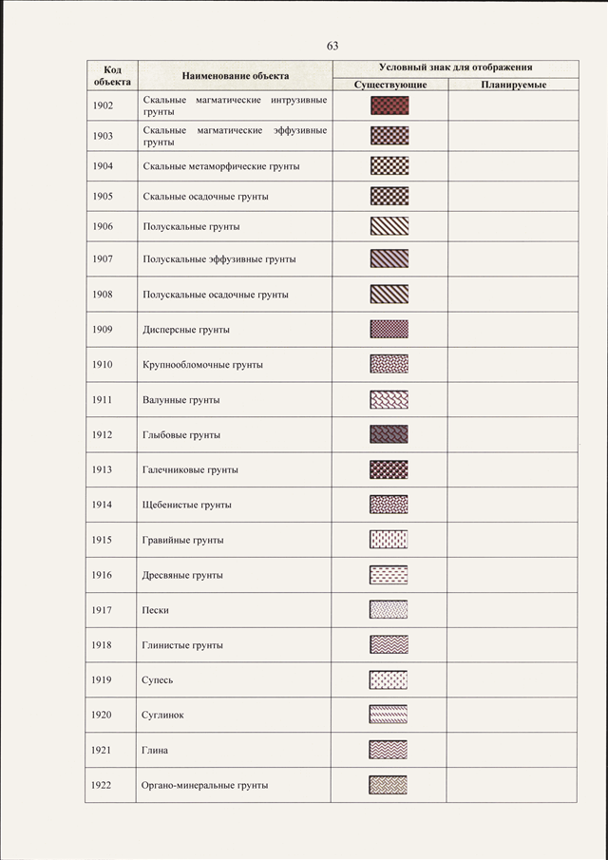The width and height of the screenshot is (608, 860).
Task: Select the Скальные метаморфические грунты checker symbol
Action: tap(389, 165)
